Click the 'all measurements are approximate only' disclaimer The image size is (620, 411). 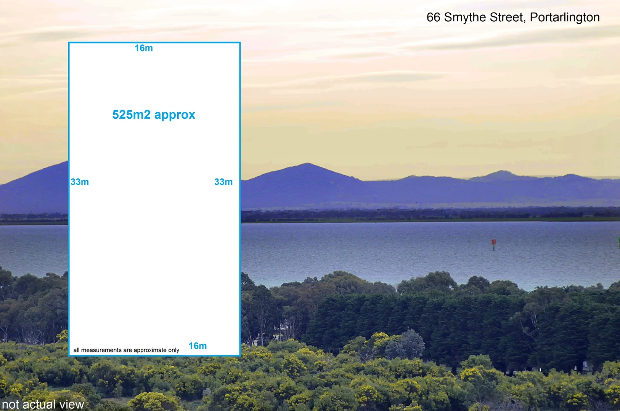(126, 350)
